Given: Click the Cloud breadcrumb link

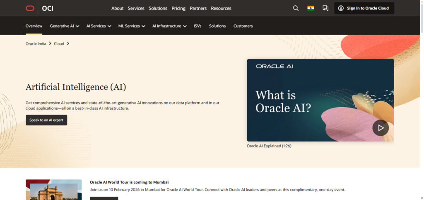Looking at the screenshot, I should click(59, 44).
